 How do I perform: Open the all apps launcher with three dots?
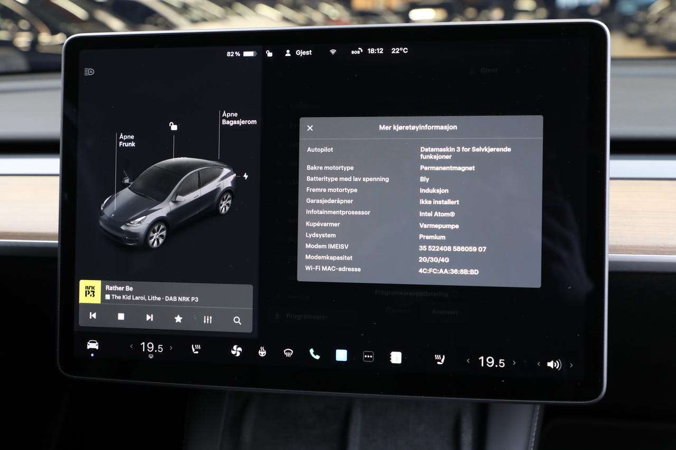[x=368, y=357]
